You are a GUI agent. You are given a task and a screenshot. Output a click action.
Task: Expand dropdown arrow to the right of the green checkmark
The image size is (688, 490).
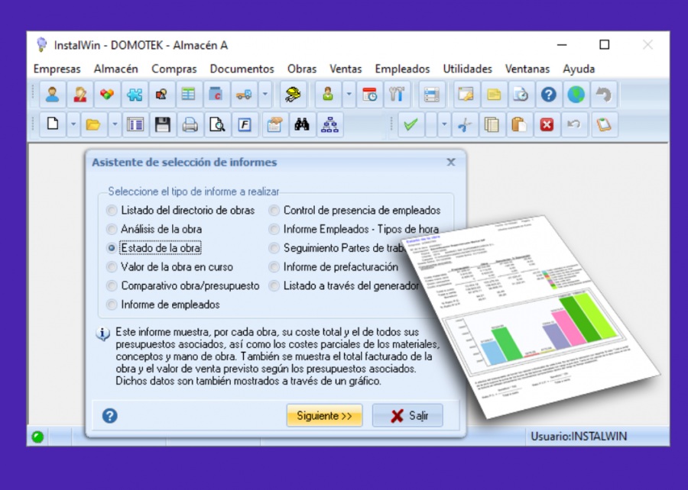pyautogui.click(x=444, y=125)
